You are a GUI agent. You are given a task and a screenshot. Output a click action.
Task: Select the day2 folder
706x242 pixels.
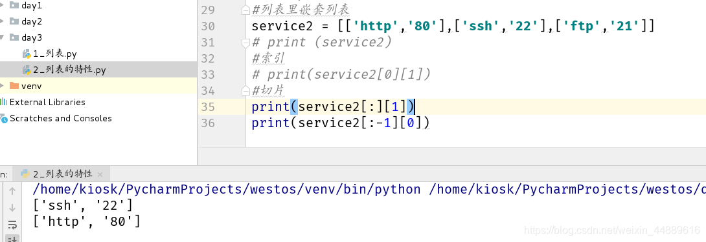click(32, 21)
